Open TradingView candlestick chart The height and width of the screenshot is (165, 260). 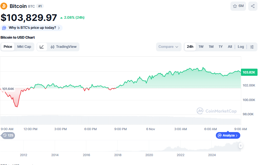coord(64,47)
